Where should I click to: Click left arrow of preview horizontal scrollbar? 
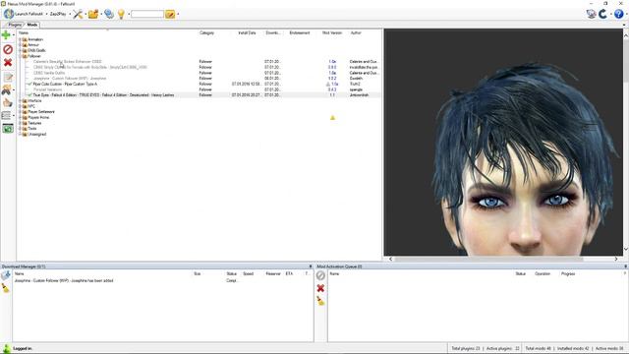(390, 260)
